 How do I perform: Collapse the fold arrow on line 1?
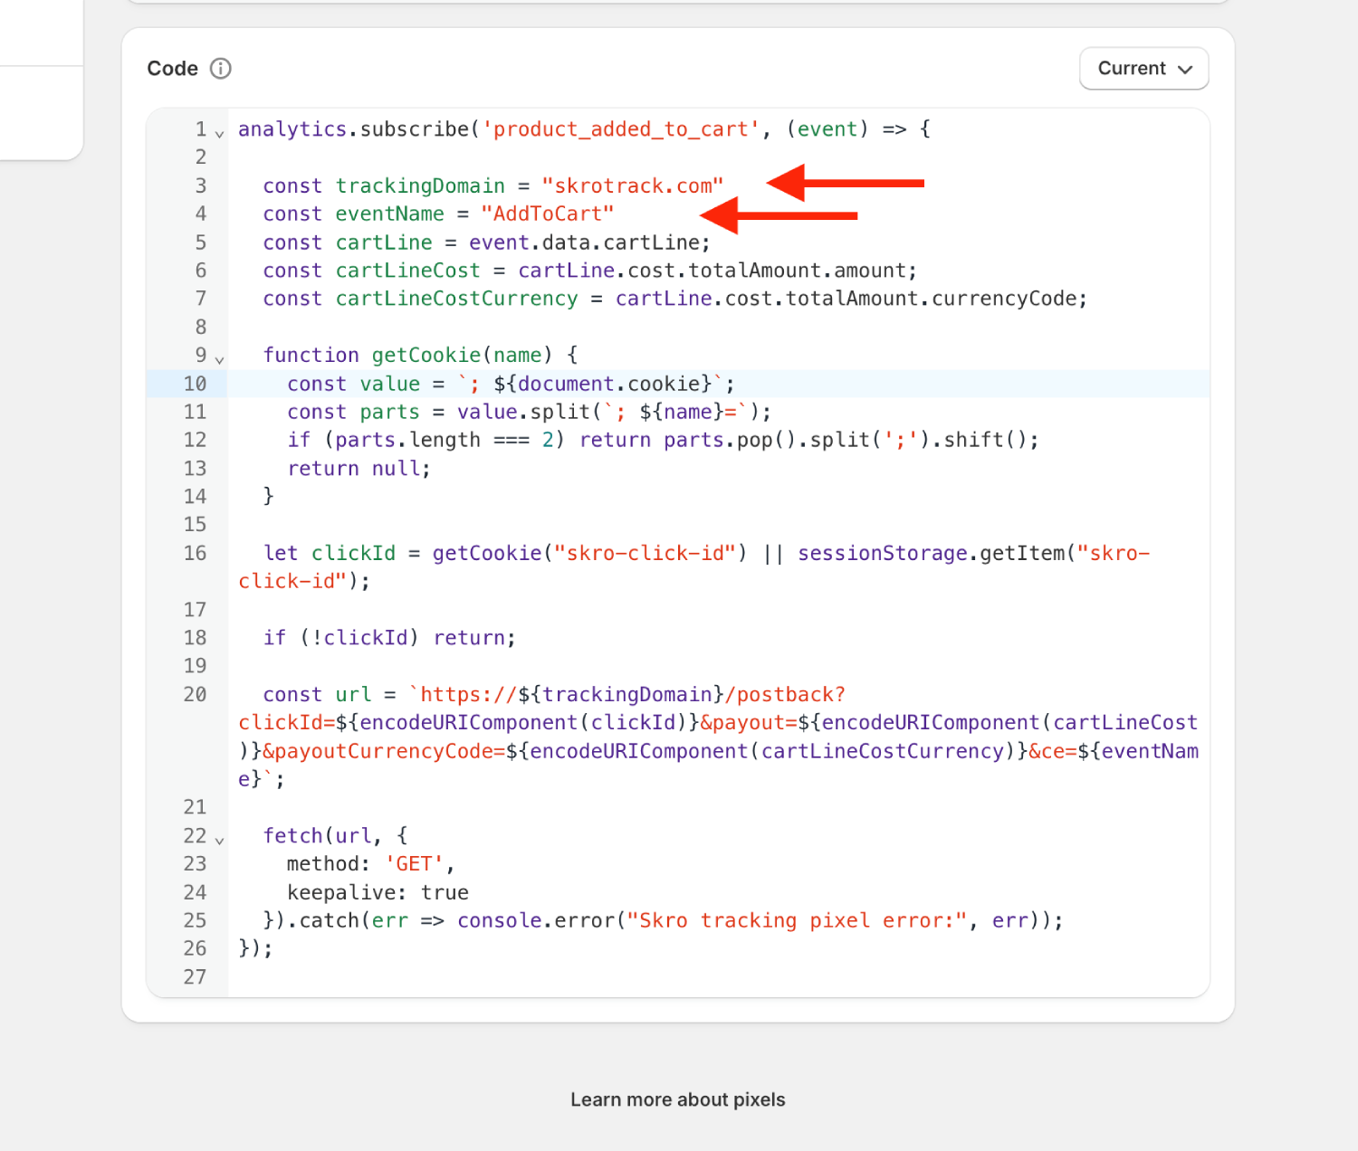(x=219, y=134)
